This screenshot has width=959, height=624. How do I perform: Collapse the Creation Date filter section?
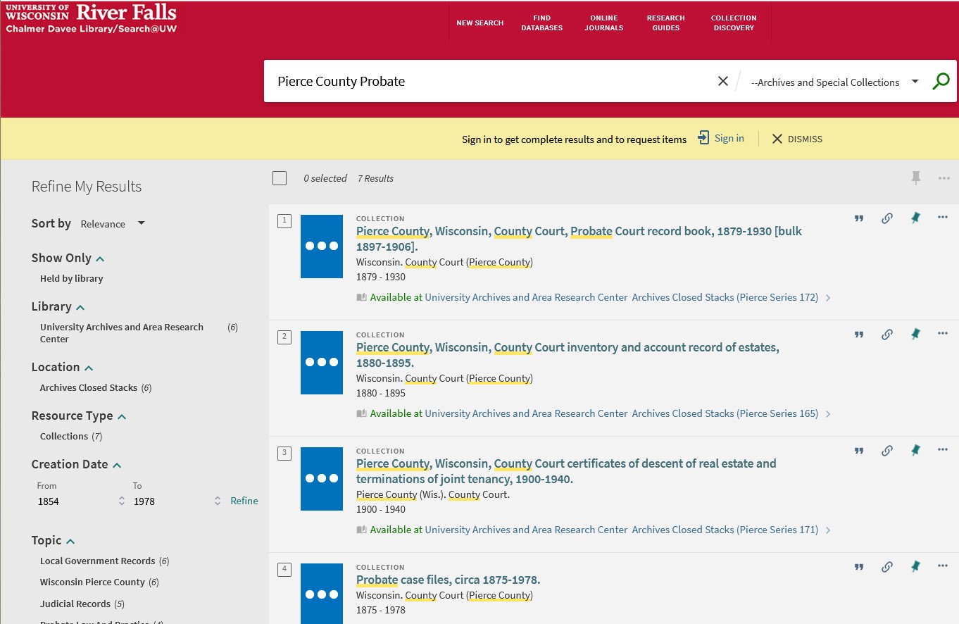tap(77, 464)
